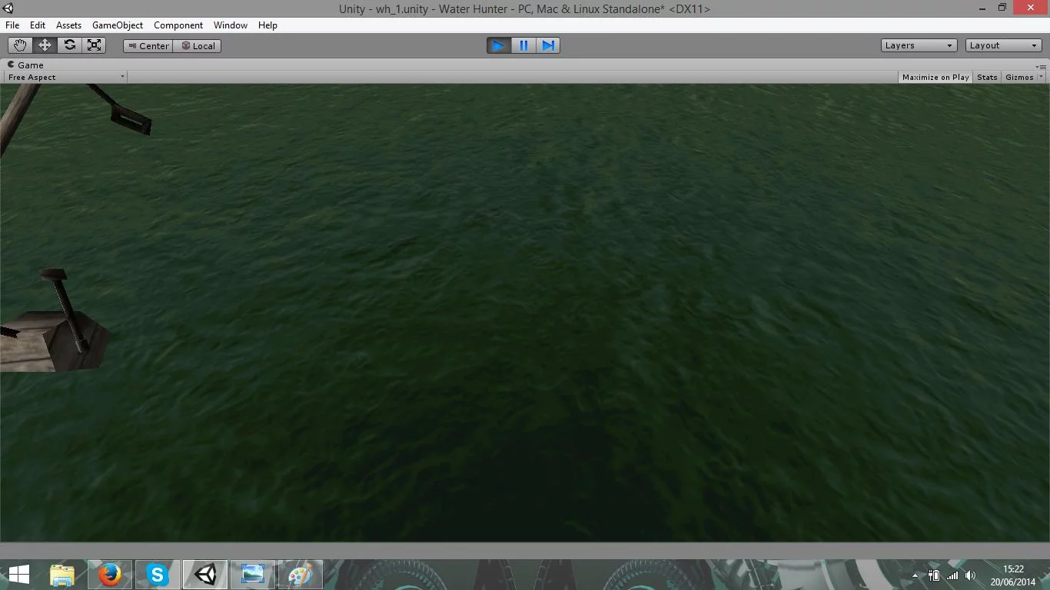
Task: Click the Unity taskbar icon
Action: [x=205, y=575]
